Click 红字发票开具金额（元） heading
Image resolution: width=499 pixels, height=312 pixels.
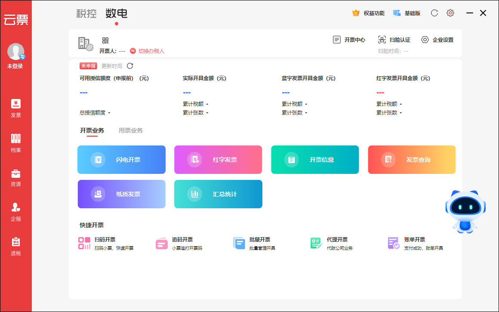pos(403,78)
